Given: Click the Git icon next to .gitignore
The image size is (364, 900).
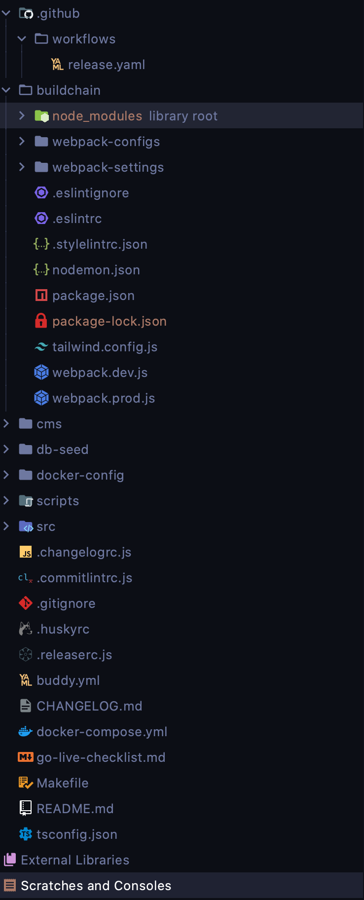Looking at the screenshot, I should [25, 603].
